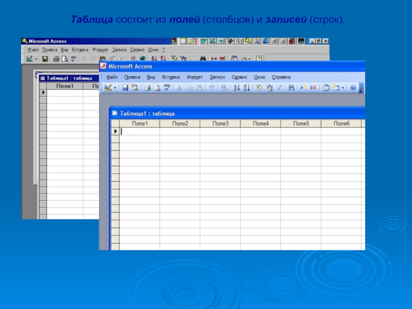Open the Сервис menu in the back Access window
Screen dimensions: 412x309
tap(137, 49)
